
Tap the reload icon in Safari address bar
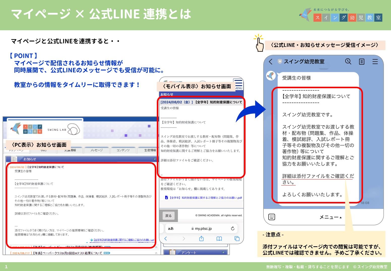233,228
